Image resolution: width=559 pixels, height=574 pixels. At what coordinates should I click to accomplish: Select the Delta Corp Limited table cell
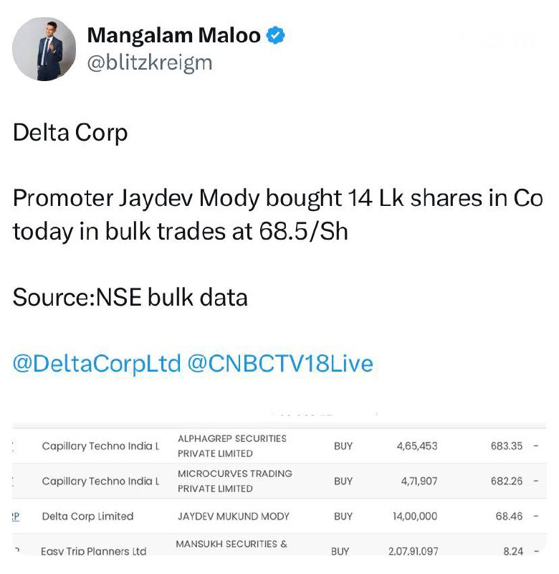click(87, 516)
